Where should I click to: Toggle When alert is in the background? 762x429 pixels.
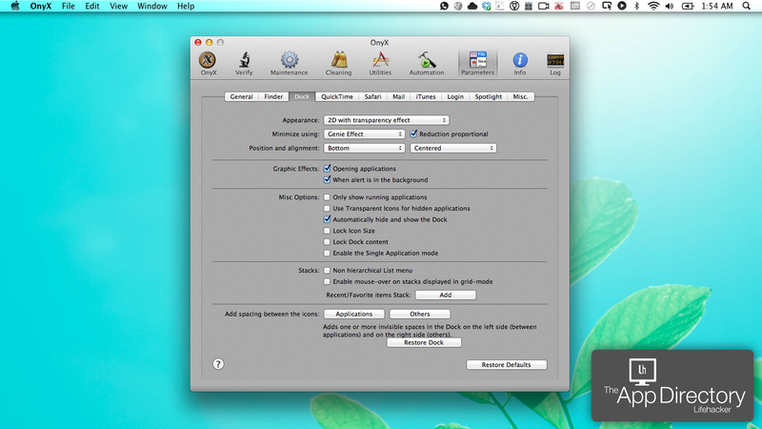[327, 179]
